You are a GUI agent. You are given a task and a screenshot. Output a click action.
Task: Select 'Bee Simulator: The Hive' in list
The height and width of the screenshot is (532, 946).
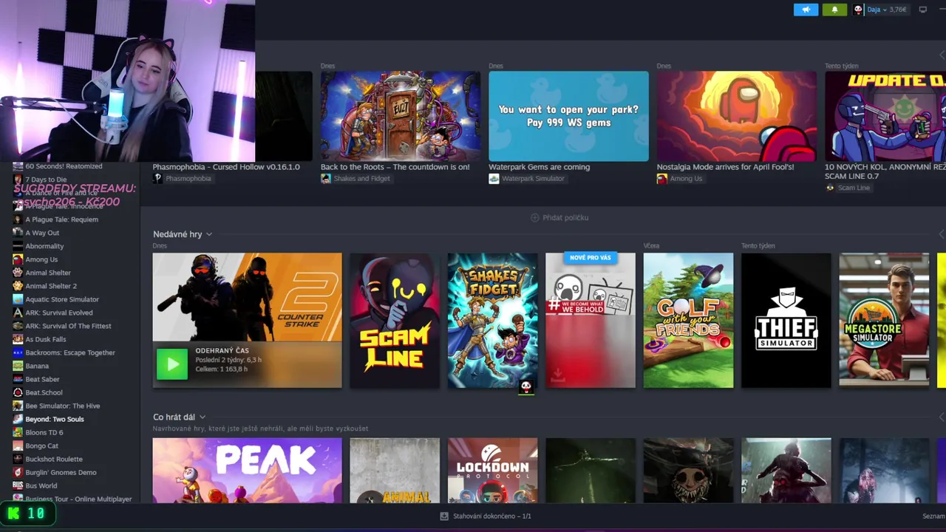[x=63, y=406]
